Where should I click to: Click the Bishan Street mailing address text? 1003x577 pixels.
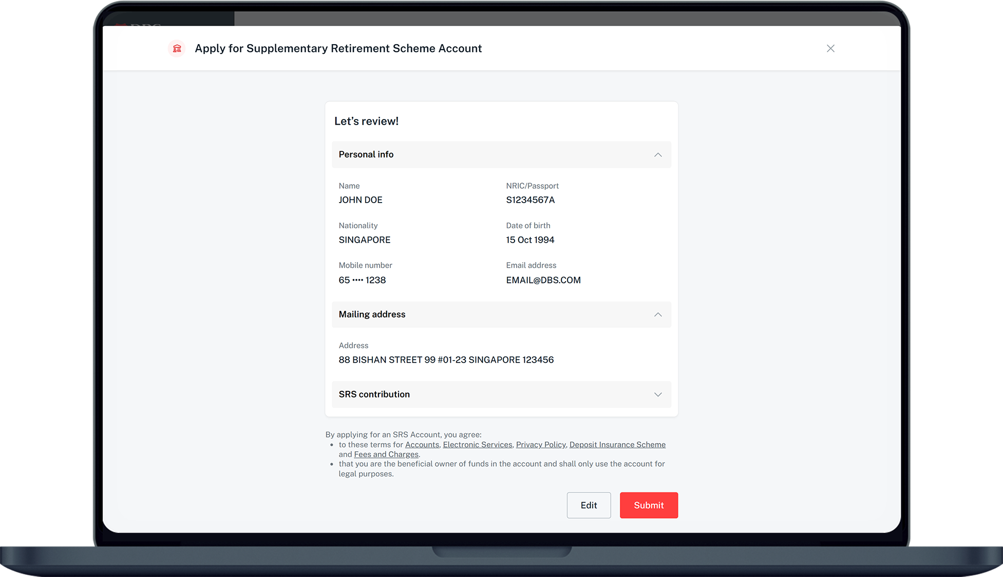point(446,360)
